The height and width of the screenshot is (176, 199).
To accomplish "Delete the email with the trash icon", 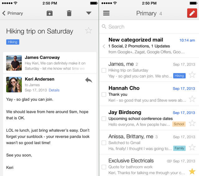I will point(69,13).
